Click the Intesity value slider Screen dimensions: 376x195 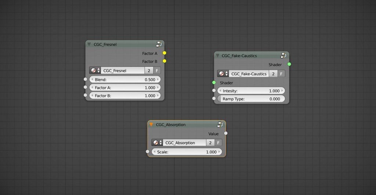click(x=251, y=91)
